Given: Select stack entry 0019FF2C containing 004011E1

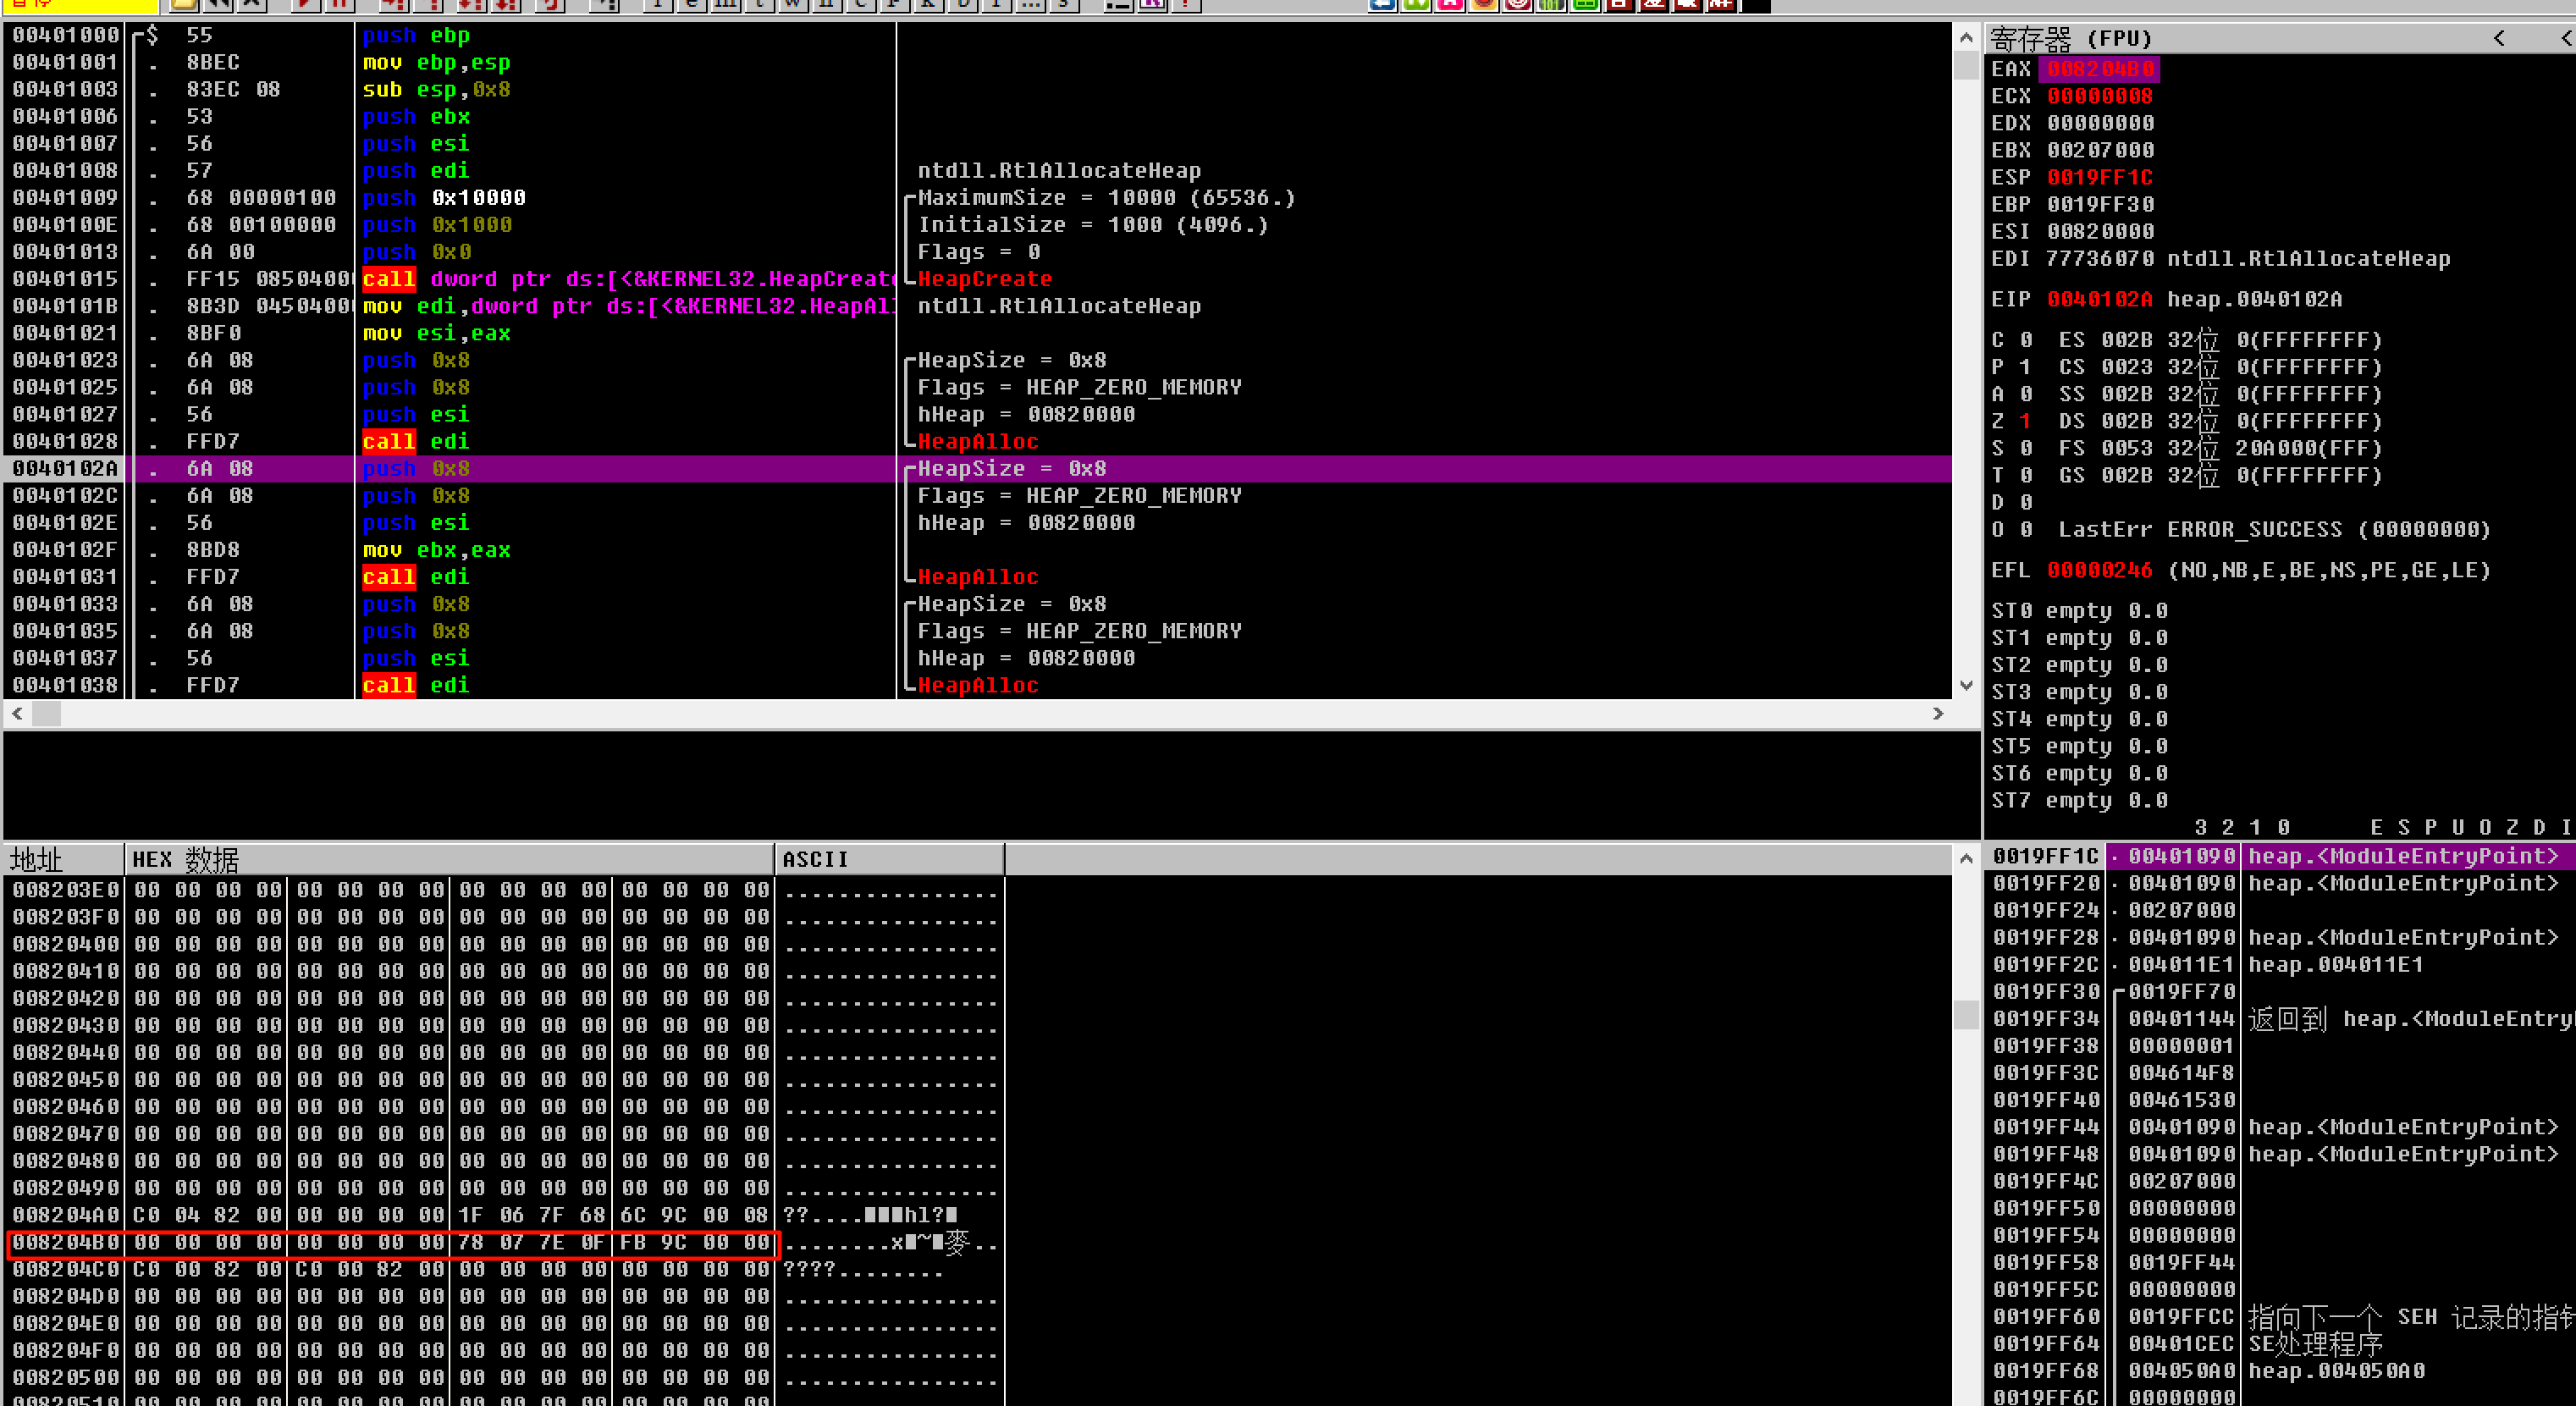Looking at the screenshot, I should tap(2281, 965).
